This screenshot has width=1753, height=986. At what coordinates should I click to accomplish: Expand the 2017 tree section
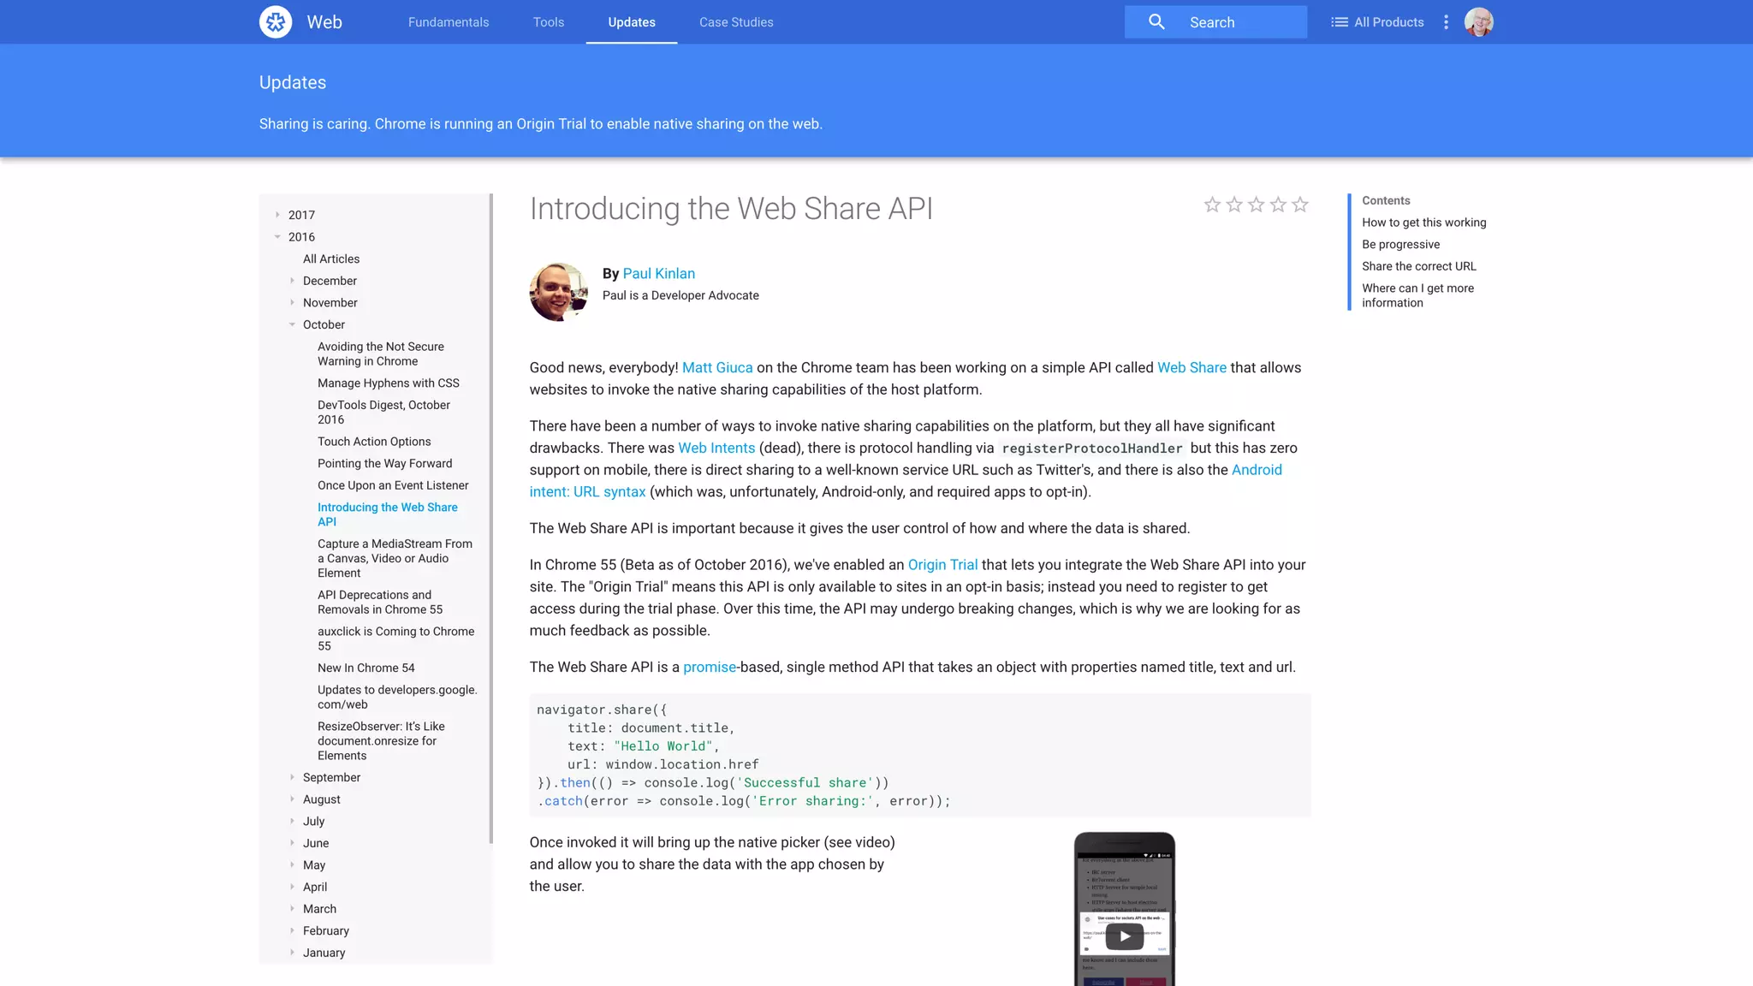(x=277, y=215)
